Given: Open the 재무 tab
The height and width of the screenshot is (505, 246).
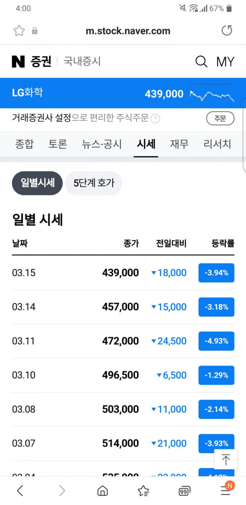Looking at the screenshot, I should 179,144.
